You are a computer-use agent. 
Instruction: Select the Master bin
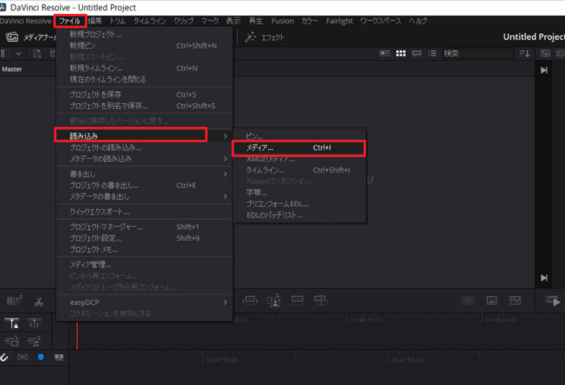pyautogui.click(x=12, y=69)
